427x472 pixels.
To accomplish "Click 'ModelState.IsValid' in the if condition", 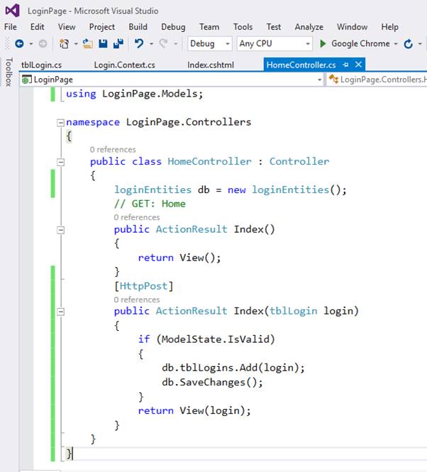I will (216, 339).
